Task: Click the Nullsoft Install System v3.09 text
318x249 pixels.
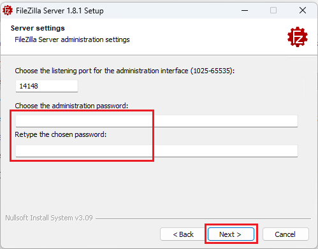Action: (49, 218)
